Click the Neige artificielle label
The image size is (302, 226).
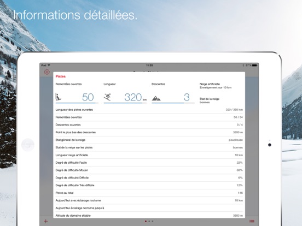click(210, 84)
